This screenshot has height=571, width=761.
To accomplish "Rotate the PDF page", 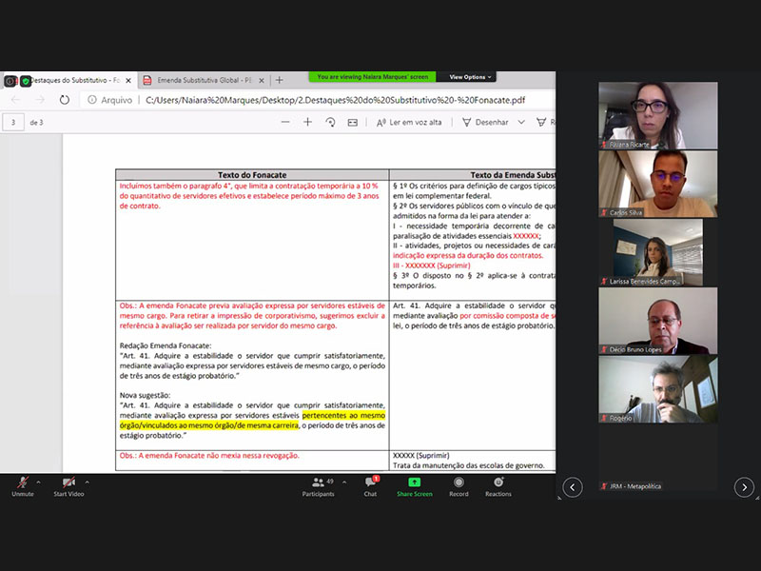I will [330, 122].
